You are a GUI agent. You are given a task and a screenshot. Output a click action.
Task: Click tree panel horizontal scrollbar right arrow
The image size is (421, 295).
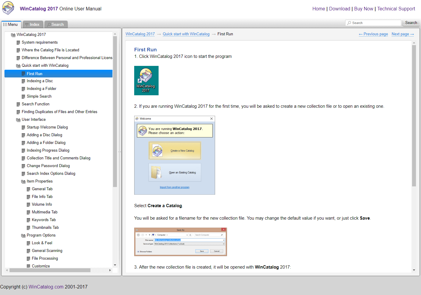tap(110, 270)
